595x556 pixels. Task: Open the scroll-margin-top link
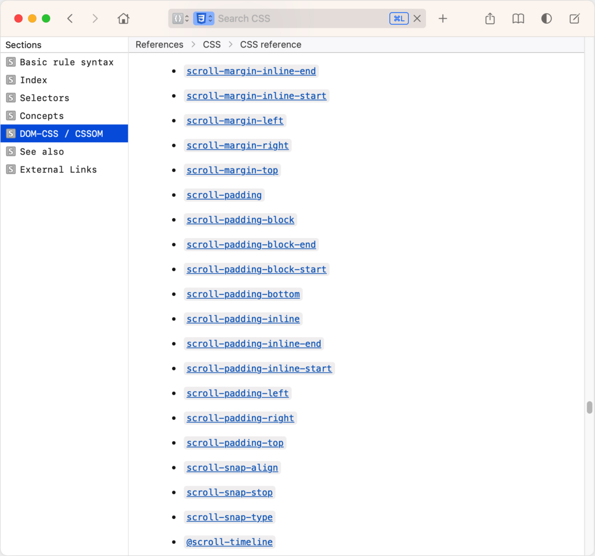click(232, 170)
